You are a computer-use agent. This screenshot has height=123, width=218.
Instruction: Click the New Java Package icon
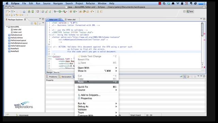coord(71,12)
